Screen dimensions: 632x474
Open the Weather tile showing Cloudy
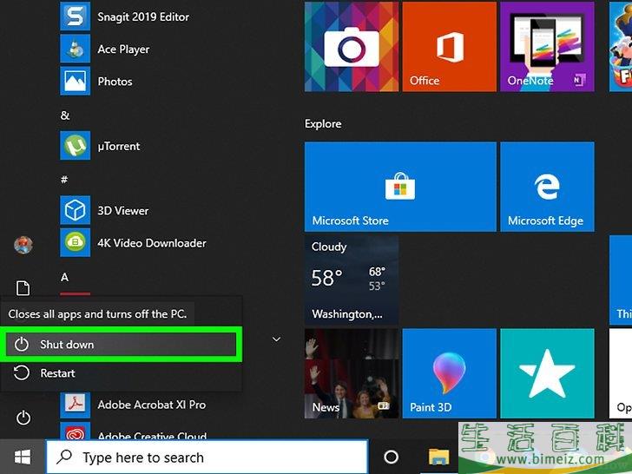click(352, 279)
